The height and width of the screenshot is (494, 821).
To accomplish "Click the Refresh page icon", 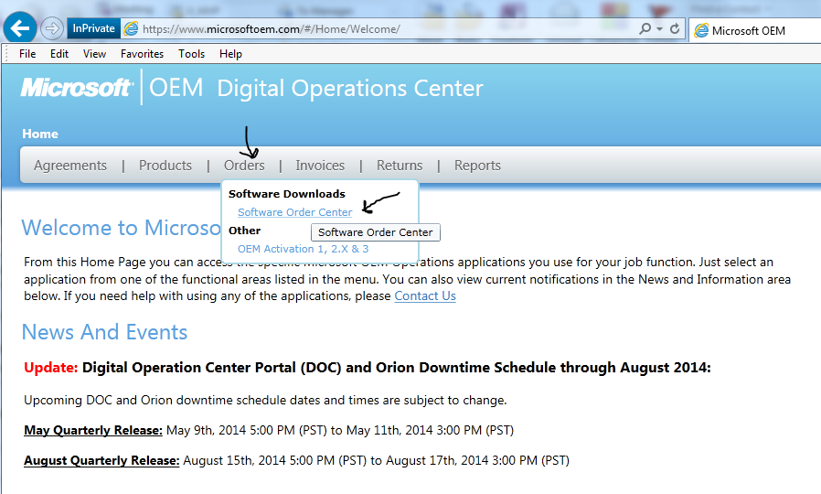I will pyautogui.click(x=675, y=28).
